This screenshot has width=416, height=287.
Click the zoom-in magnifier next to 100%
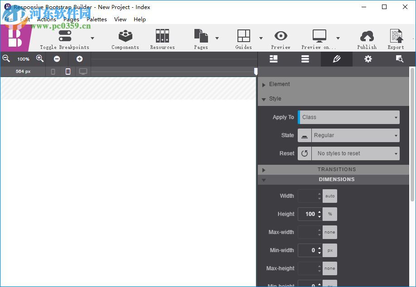click(40, 59)
